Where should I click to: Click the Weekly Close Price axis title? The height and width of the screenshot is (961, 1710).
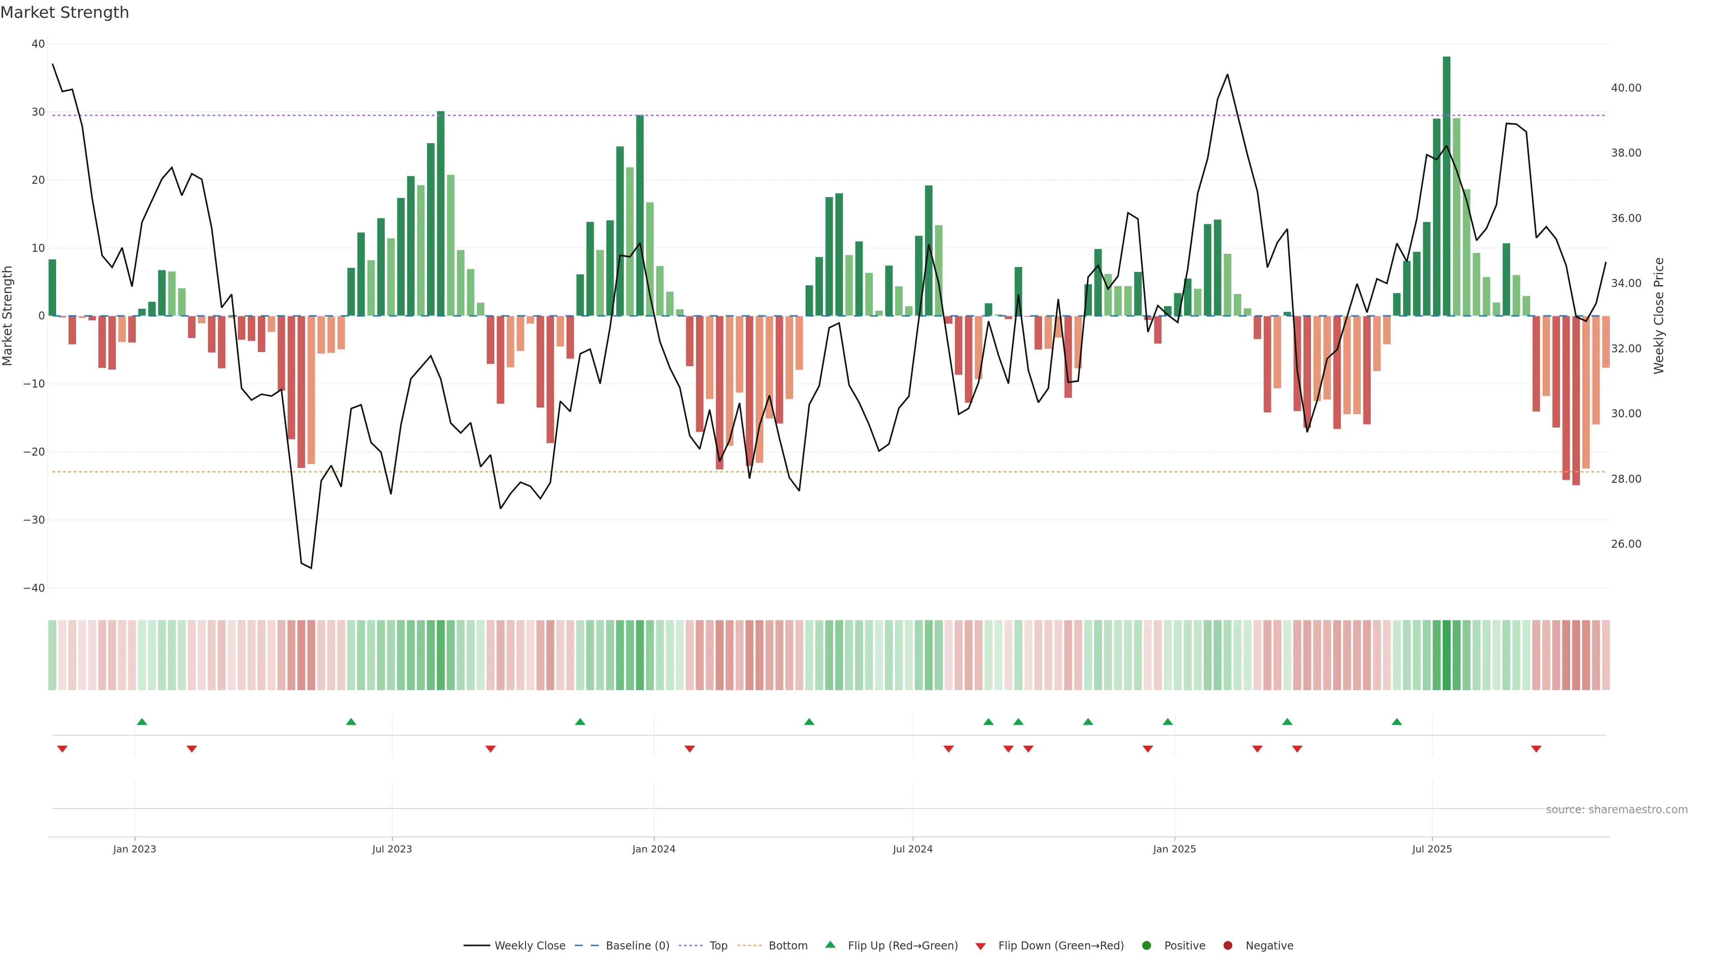click(x=1659, y=316)
